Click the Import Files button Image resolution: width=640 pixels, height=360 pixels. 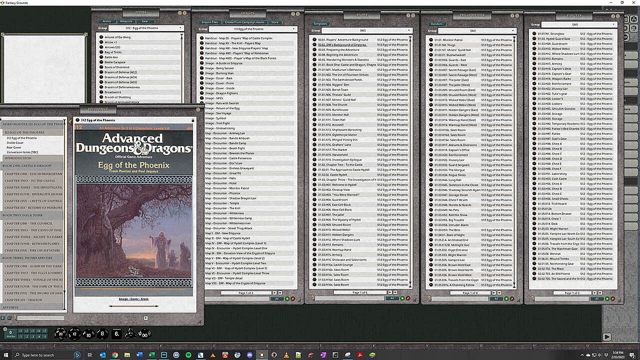click(x=209, y=22)
